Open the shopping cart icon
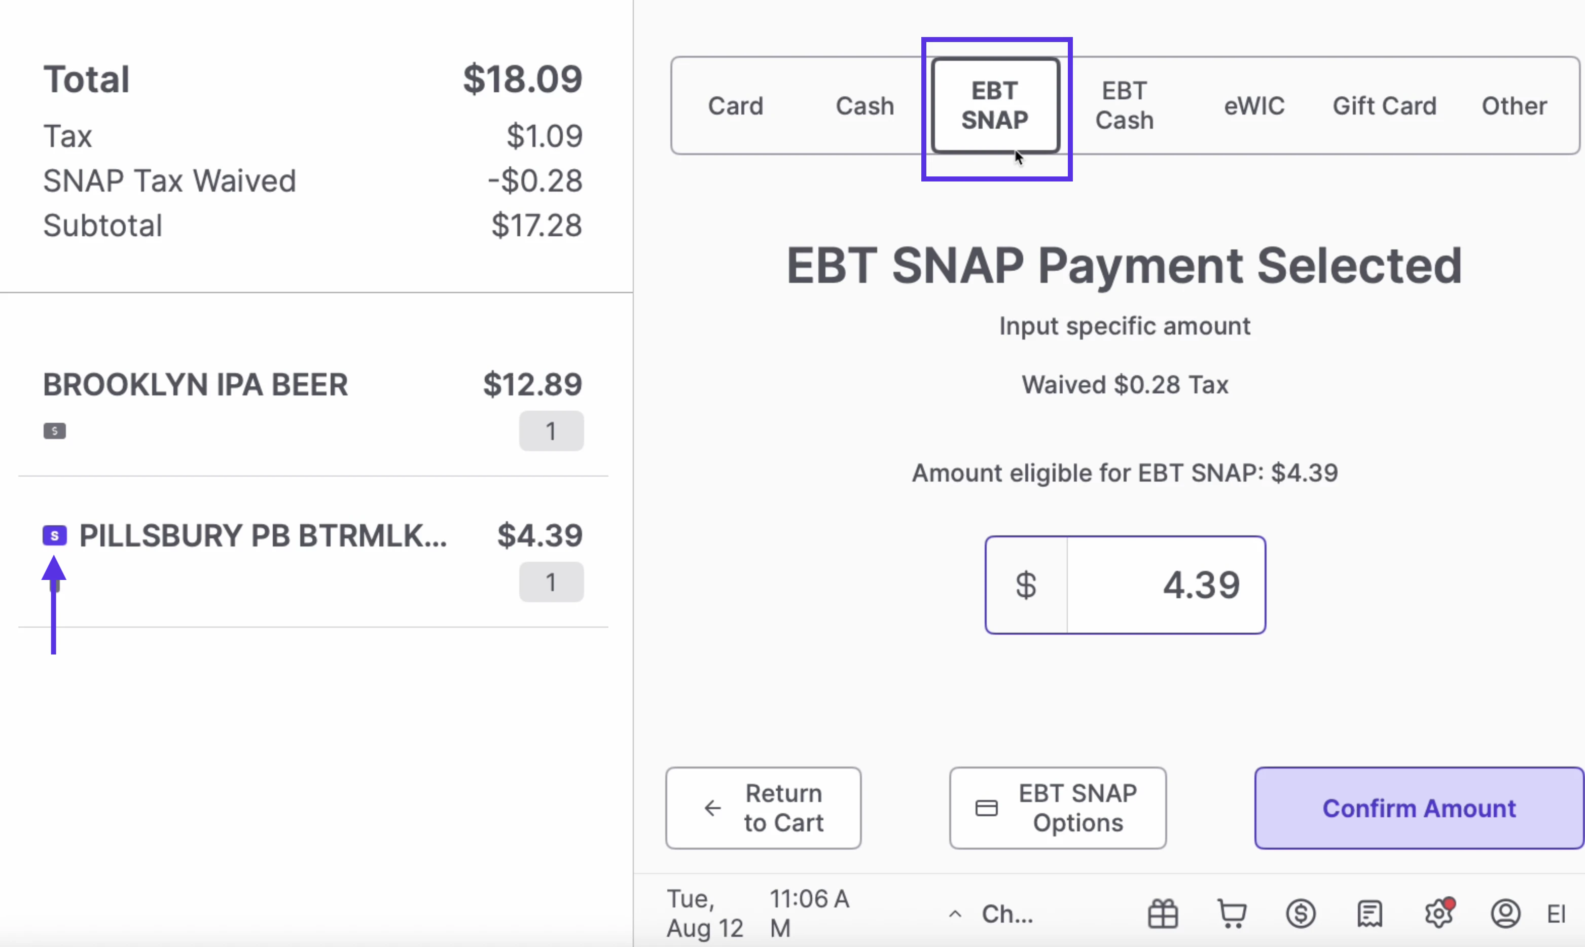This screenshot has width=1585, height=947. click(1231, 913)
